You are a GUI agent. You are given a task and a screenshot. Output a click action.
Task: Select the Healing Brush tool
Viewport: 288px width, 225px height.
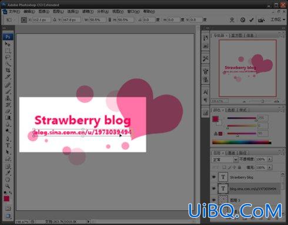(8, 85)
